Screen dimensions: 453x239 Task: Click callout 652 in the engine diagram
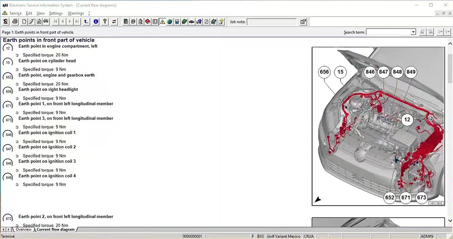(x=390, y=197)
